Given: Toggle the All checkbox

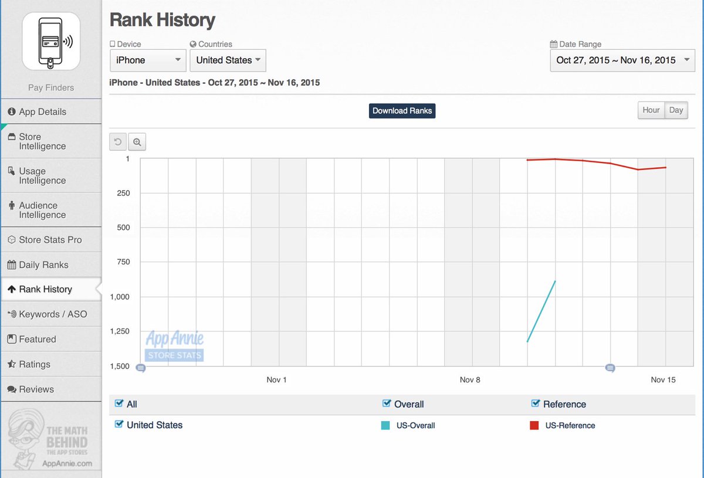Looking at the screenshot, I should pos(119,404).
